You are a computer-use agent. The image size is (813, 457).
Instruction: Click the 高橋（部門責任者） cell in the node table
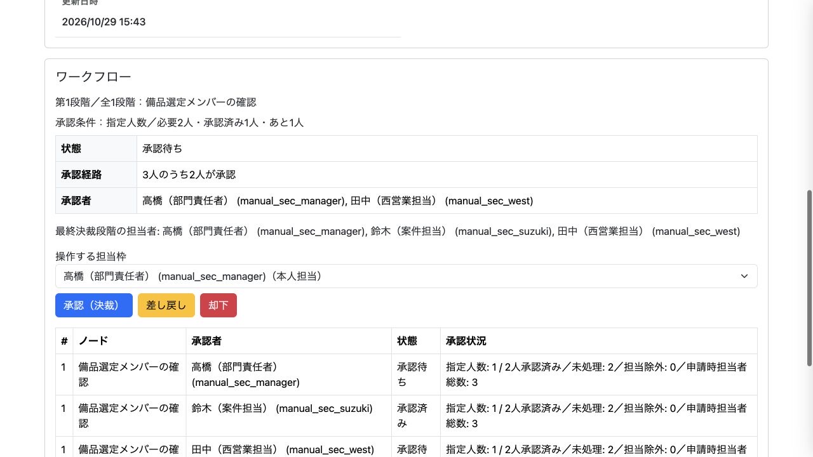pyautogui.click(x=289, y=374)
